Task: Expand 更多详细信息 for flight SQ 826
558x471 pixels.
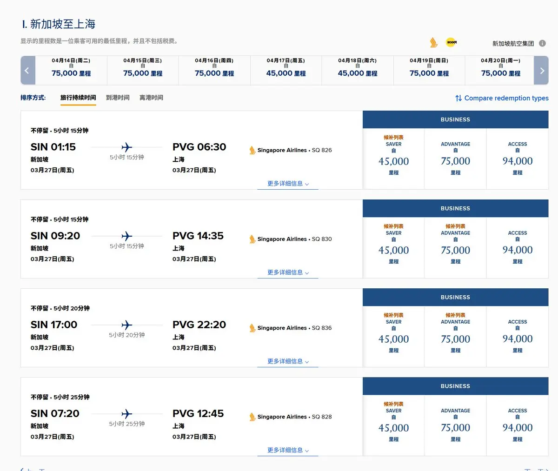Action: 288,184
